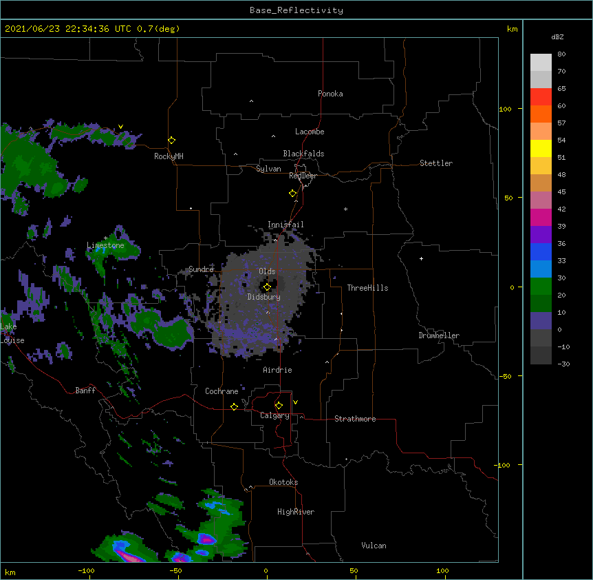Click the dBZ legend heading
The image size is (593, 580).
click(x=557, y=37)
